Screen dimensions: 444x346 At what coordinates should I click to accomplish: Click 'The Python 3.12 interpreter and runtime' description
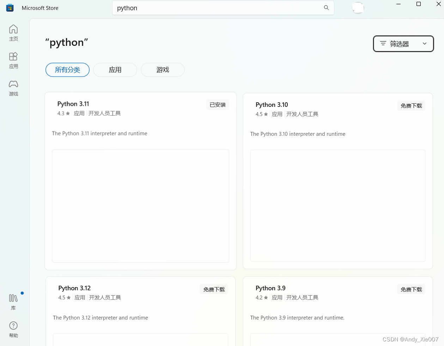coord(101,318)
